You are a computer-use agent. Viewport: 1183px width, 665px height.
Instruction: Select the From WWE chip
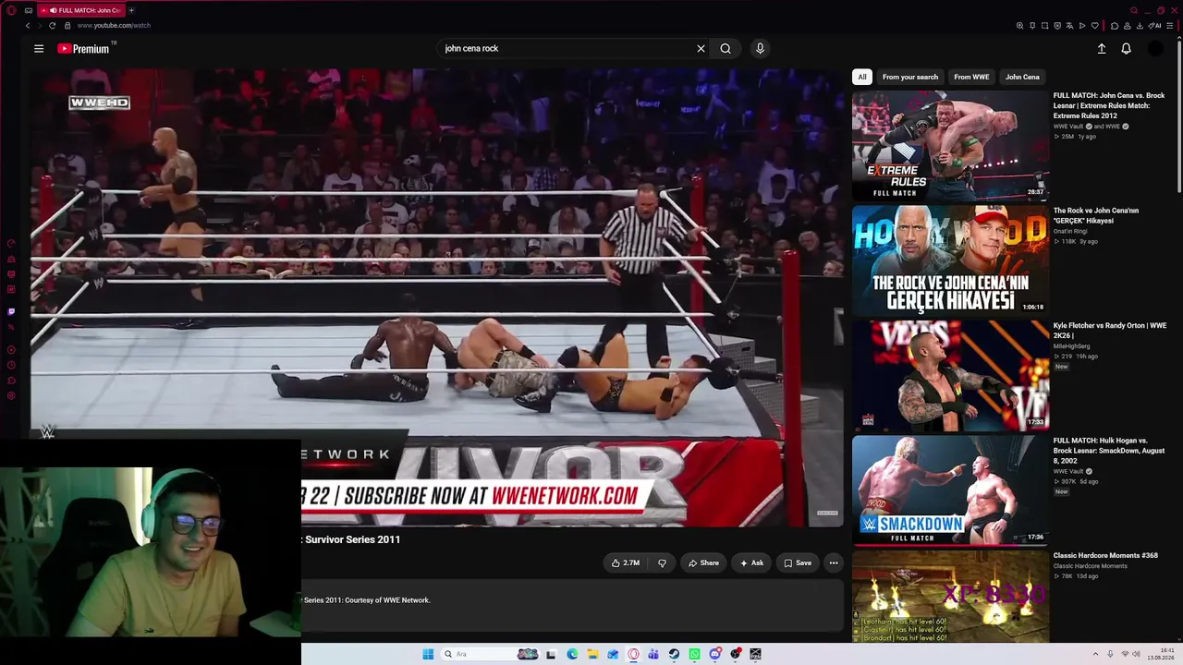(971, 78)
